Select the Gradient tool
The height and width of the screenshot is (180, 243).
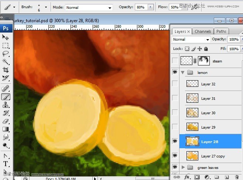pyautogui.click(x=6, y=129)
